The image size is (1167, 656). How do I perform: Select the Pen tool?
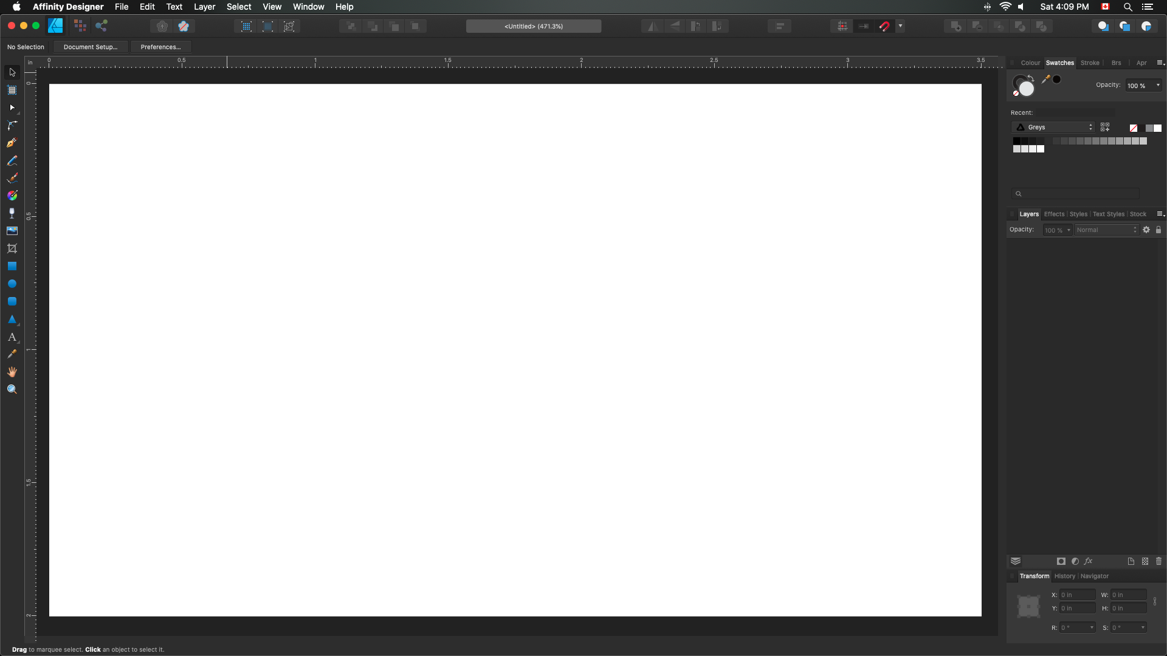pyautogui.click(x=12, y=143)
